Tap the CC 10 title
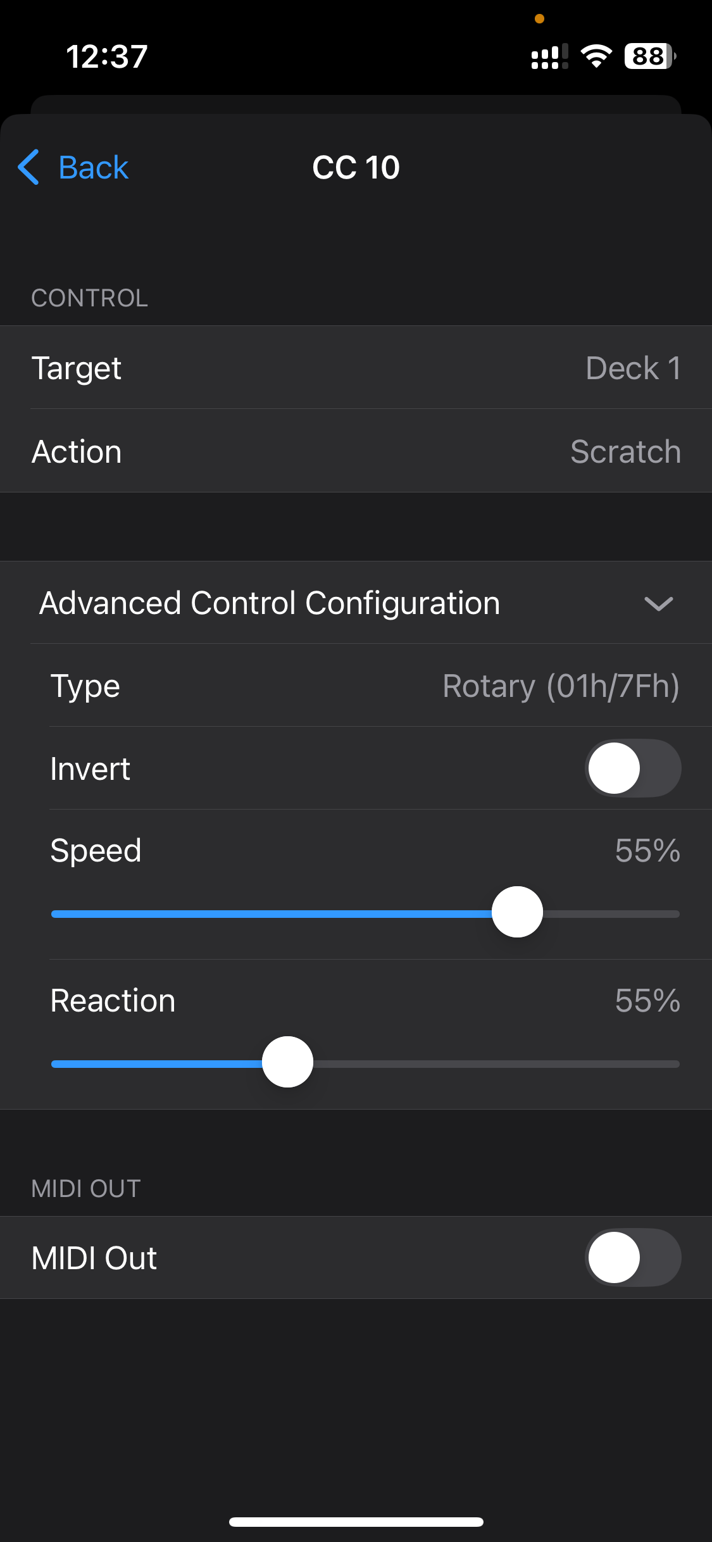Image resolution: width=712 pixels, height=1542 pixels. [356, 167]
